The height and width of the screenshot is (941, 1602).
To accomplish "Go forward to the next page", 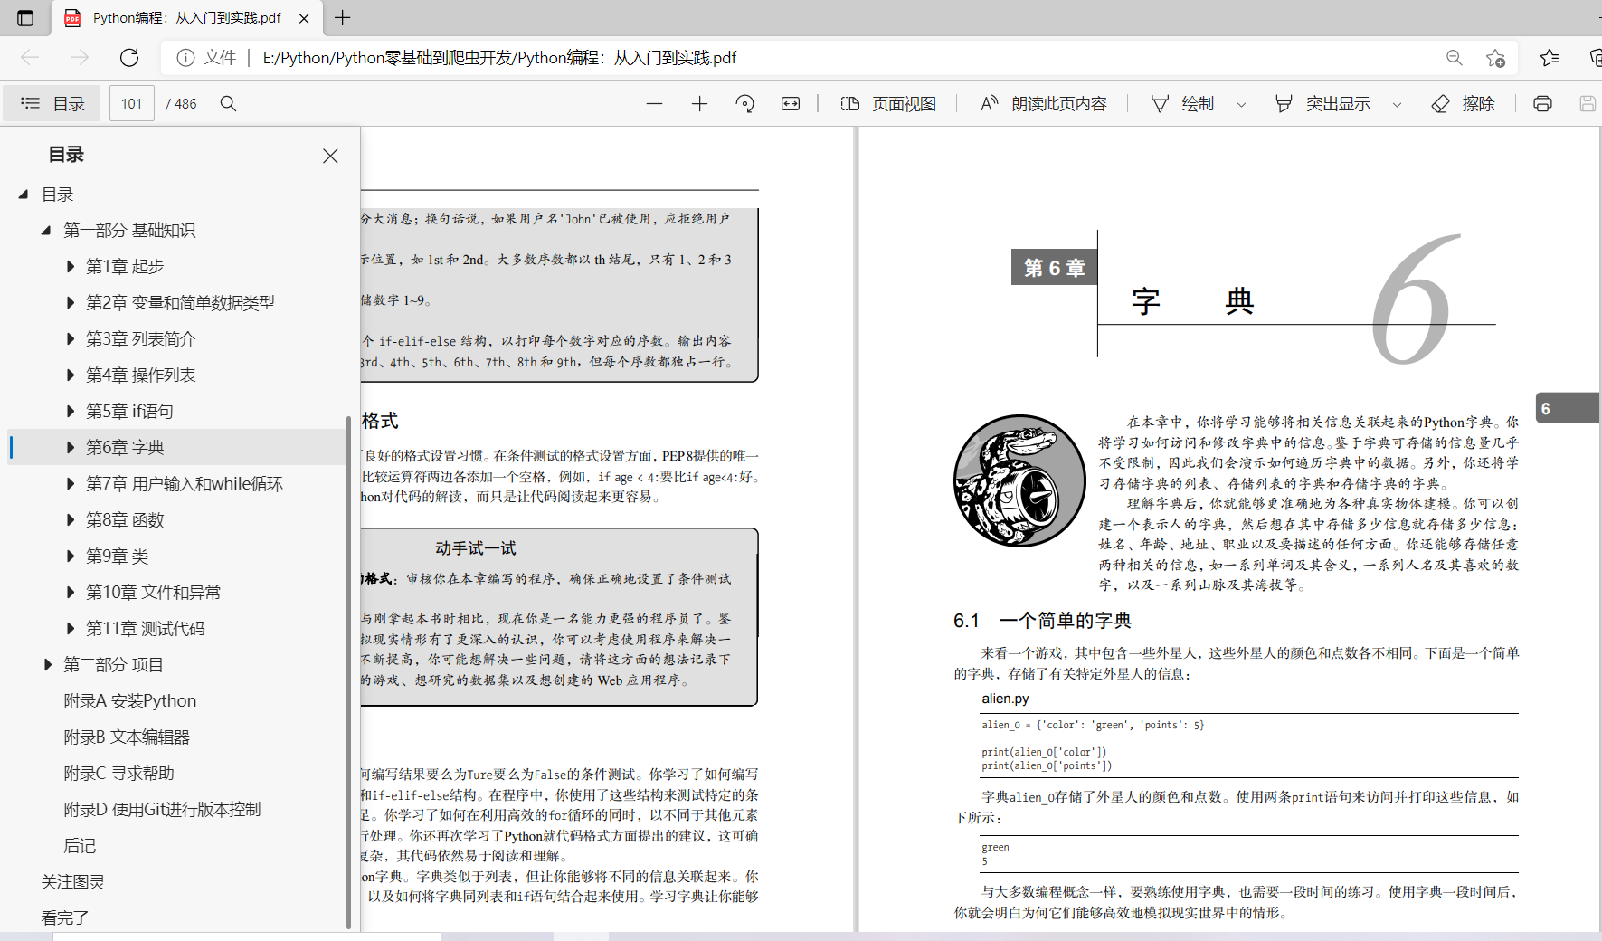I will coord(80,58).
